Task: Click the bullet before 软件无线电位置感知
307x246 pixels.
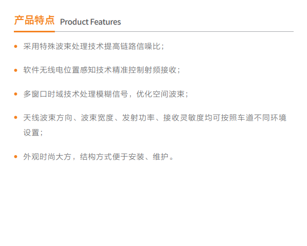Action: pyautogui.click(x=16, y=70)
